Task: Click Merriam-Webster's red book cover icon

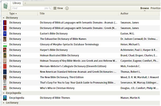Action: pyautogui.click(x=5, y=66)
